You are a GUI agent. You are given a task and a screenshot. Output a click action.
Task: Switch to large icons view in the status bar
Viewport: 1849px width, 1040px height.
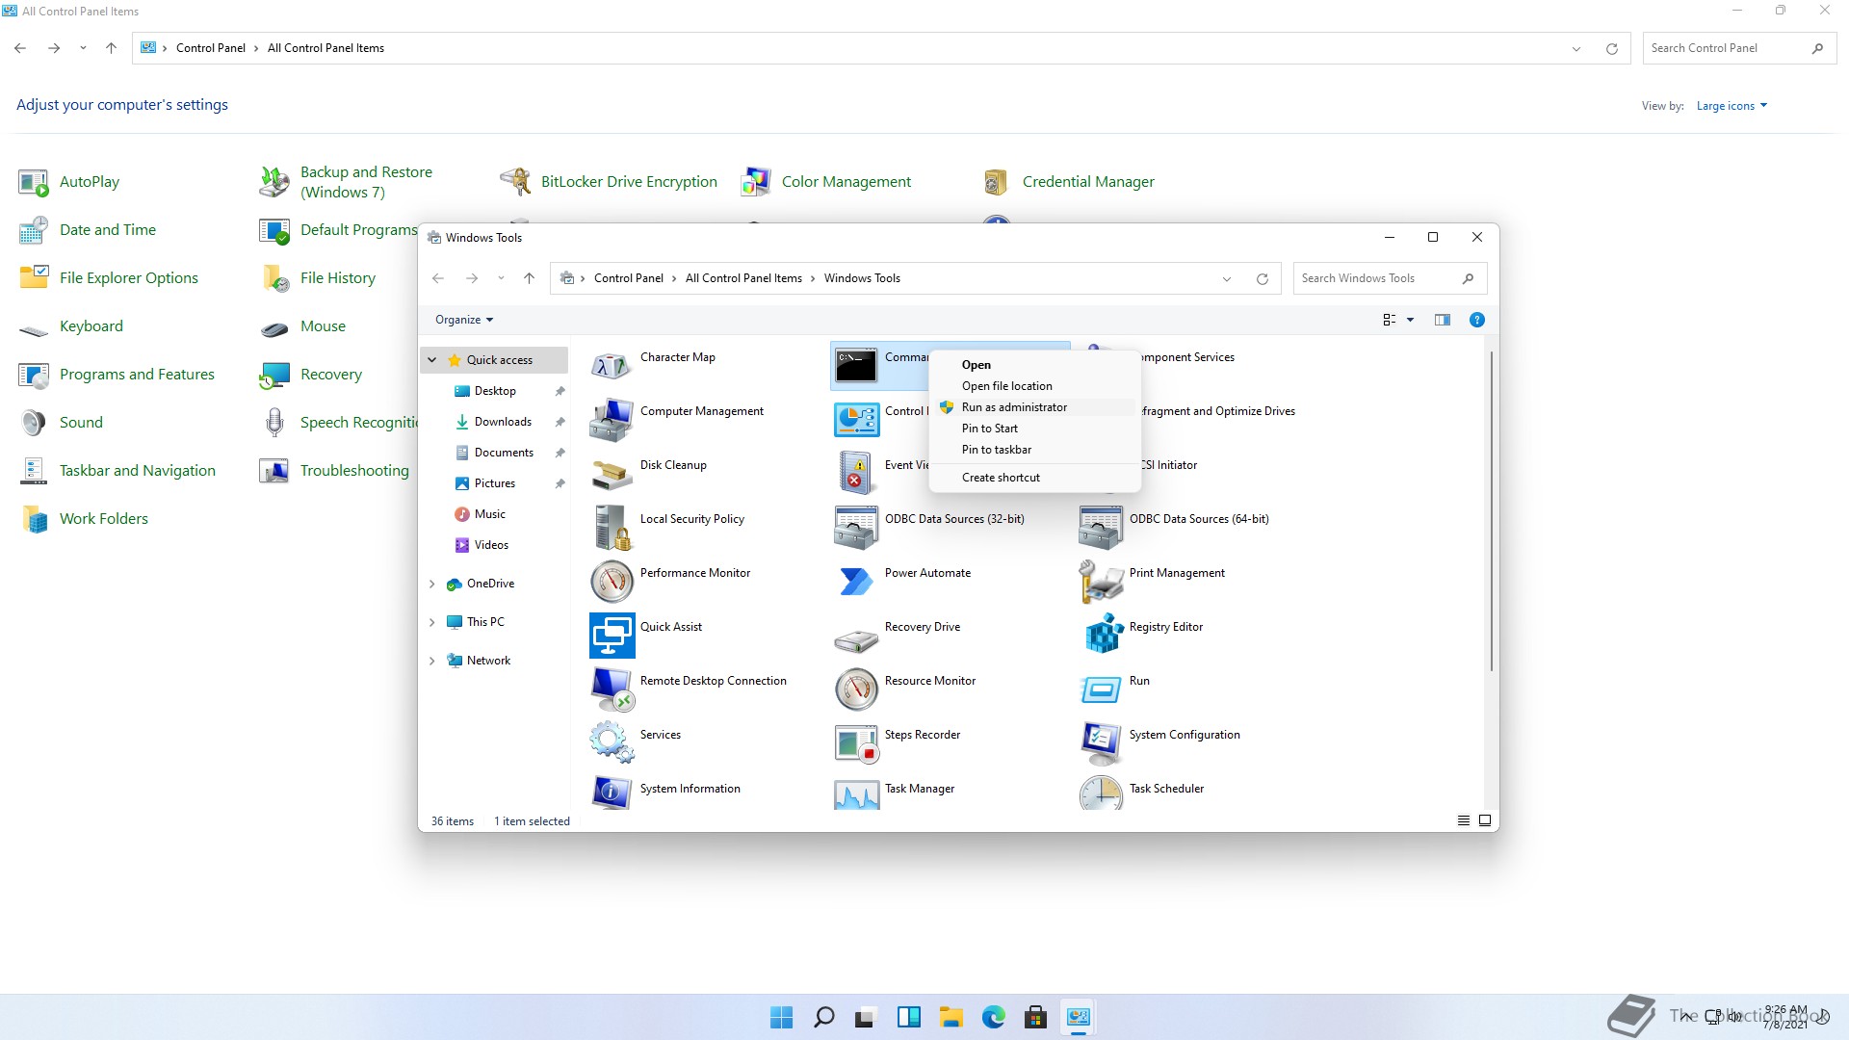[x=1485, y=820]
